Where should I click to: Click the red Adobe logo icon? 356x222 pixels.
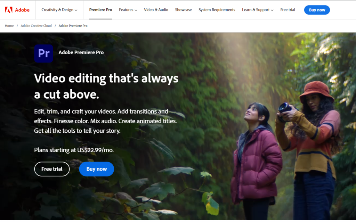pos(9,10)
